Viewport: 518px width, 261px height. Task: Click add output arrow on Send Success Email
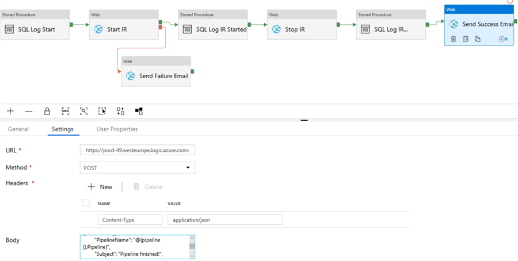pos(502,39)
